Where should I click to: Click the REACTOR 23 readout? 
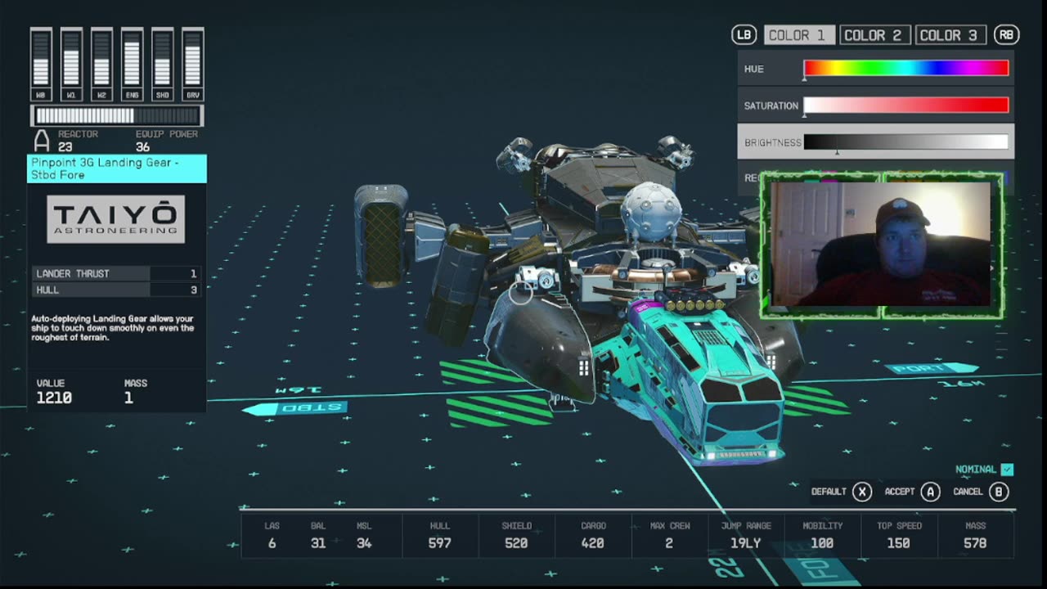tap(78, 141)
